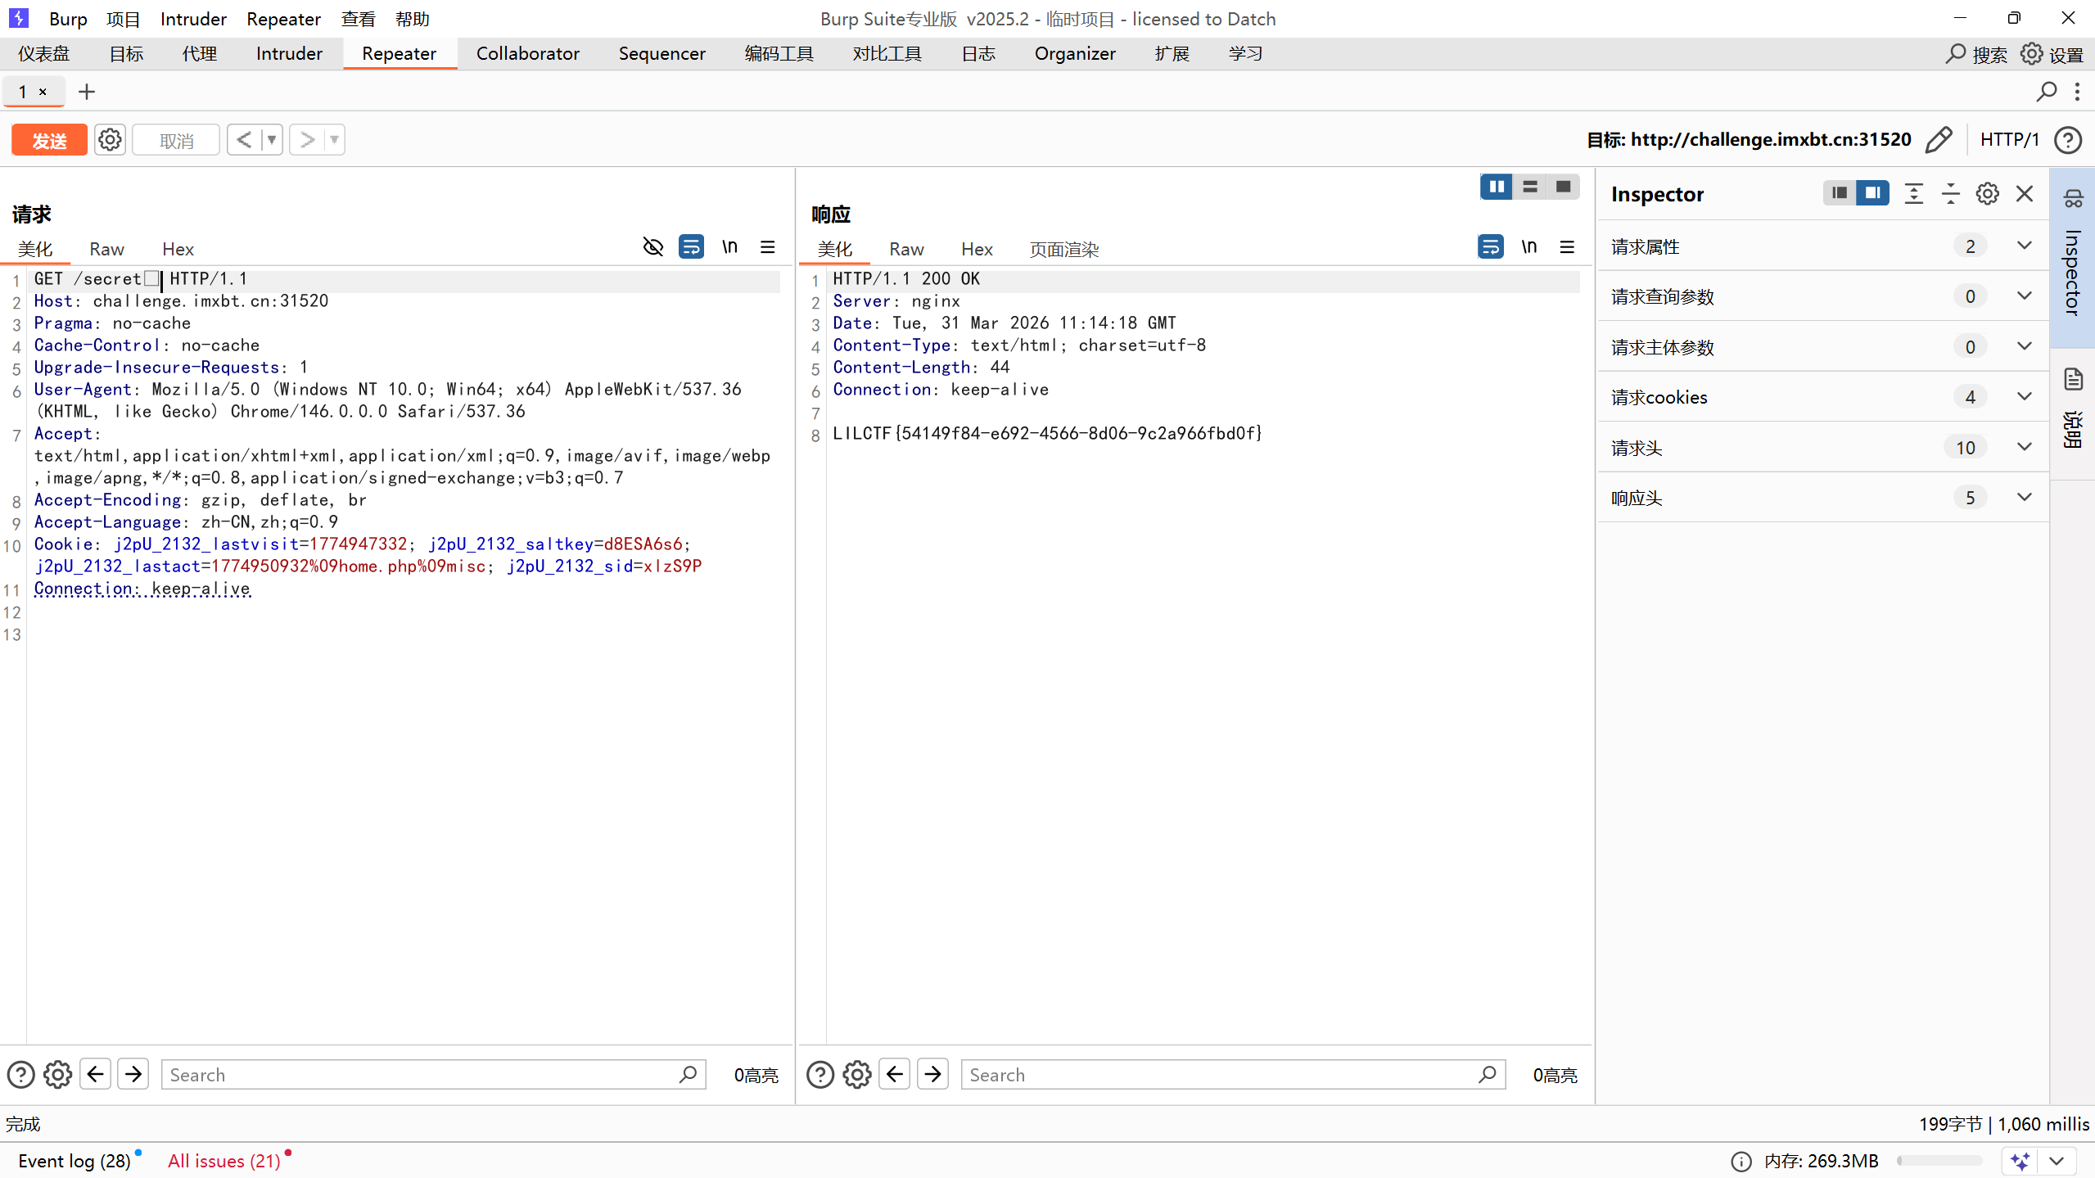This screenshot has height=1178, width=2095.
Task: Toggle line wrap in the response panel
Action: tap(1490, 247)
